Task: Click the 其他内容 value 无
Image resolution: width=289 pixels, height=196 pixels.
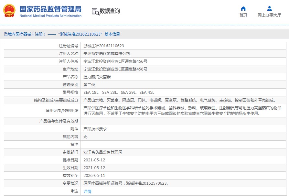Action: point(85,136)
